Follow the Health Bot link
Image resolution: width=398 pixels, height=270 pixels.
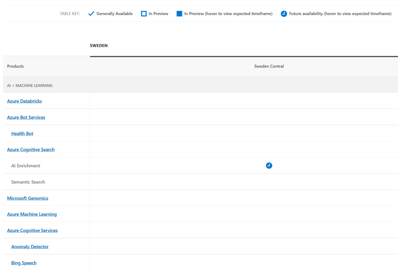pyautogui.click(x=22, y=133)
